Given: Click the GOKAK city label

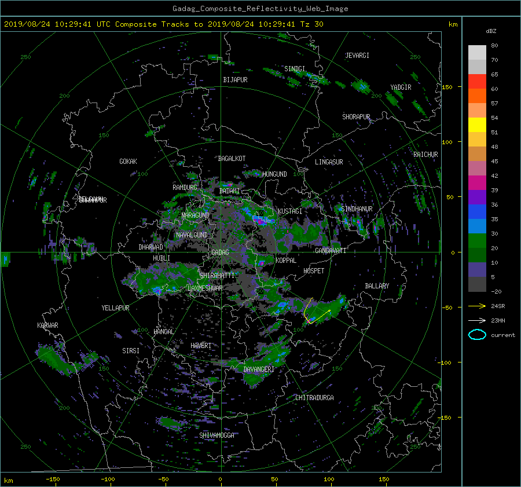Looking at the screenshot, I should pos(129,162).
